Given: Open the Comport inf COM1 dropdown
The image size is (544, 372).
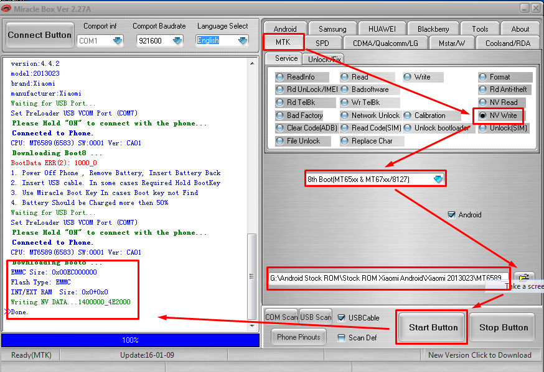Looking at the screenshot, I should pos(118,41).
